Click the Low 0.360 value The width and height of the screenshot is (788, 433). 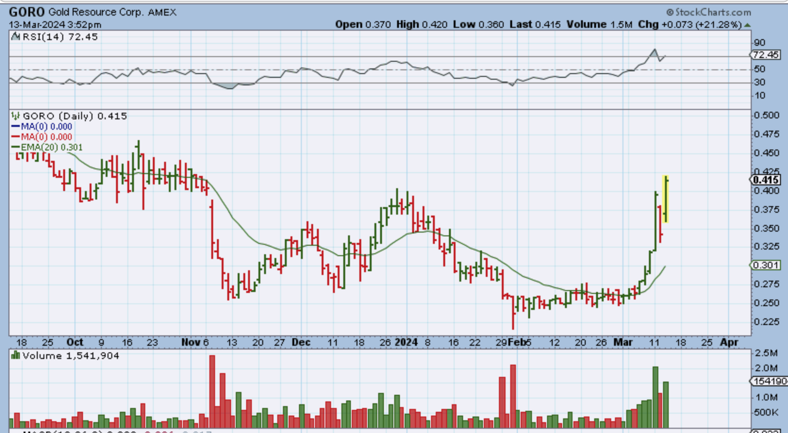pyautogui.click(x=479, y=25)
